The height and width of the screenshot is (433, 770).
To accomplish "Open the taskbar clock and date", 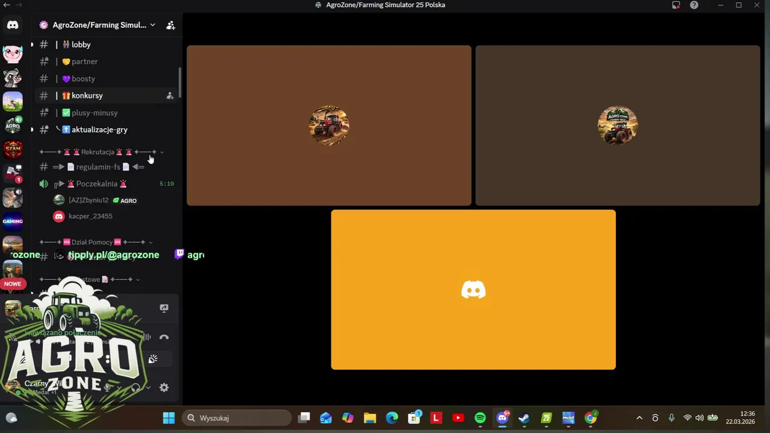I will click(740, 418).
